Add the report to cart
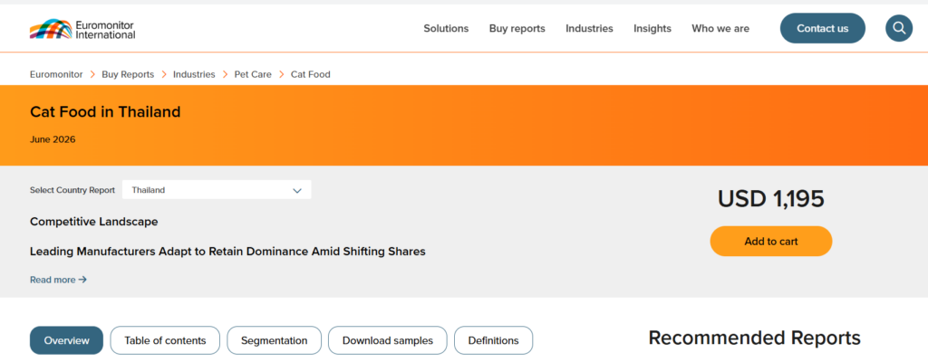The image size is (928, 362). [x=771, y=242]
